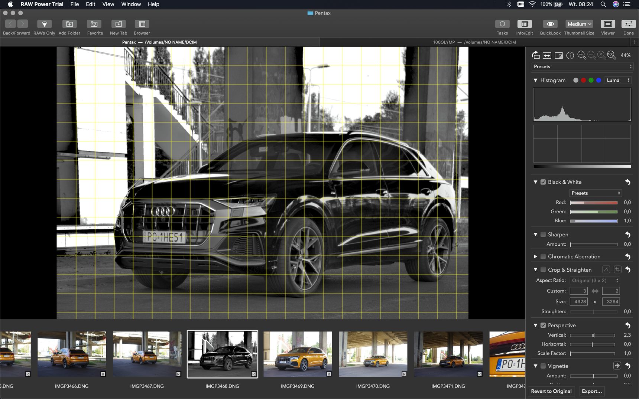This screenshot has height=399, width=639.
Task: Mark image with the Favorite icon
Action: click(94, 24)
